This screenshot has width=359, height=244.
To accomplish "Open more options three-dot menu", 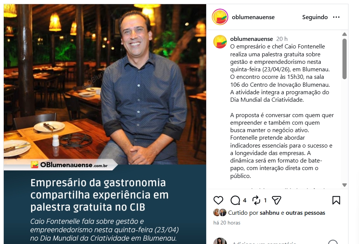I will click(x=336, y=17).
